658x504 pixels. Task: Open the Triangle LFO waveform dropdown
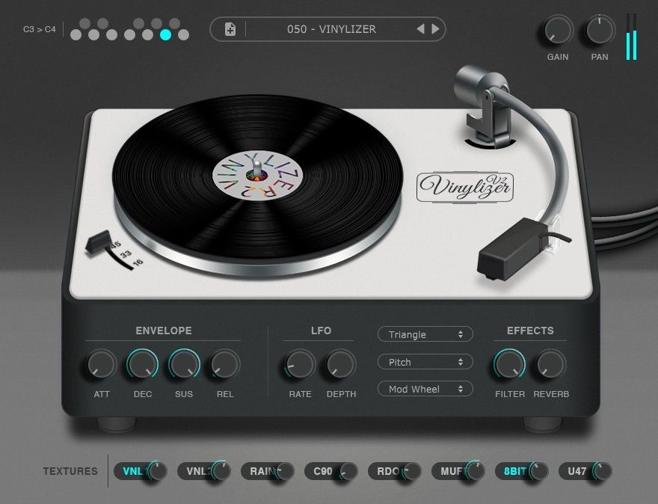[x=425, y=334]
